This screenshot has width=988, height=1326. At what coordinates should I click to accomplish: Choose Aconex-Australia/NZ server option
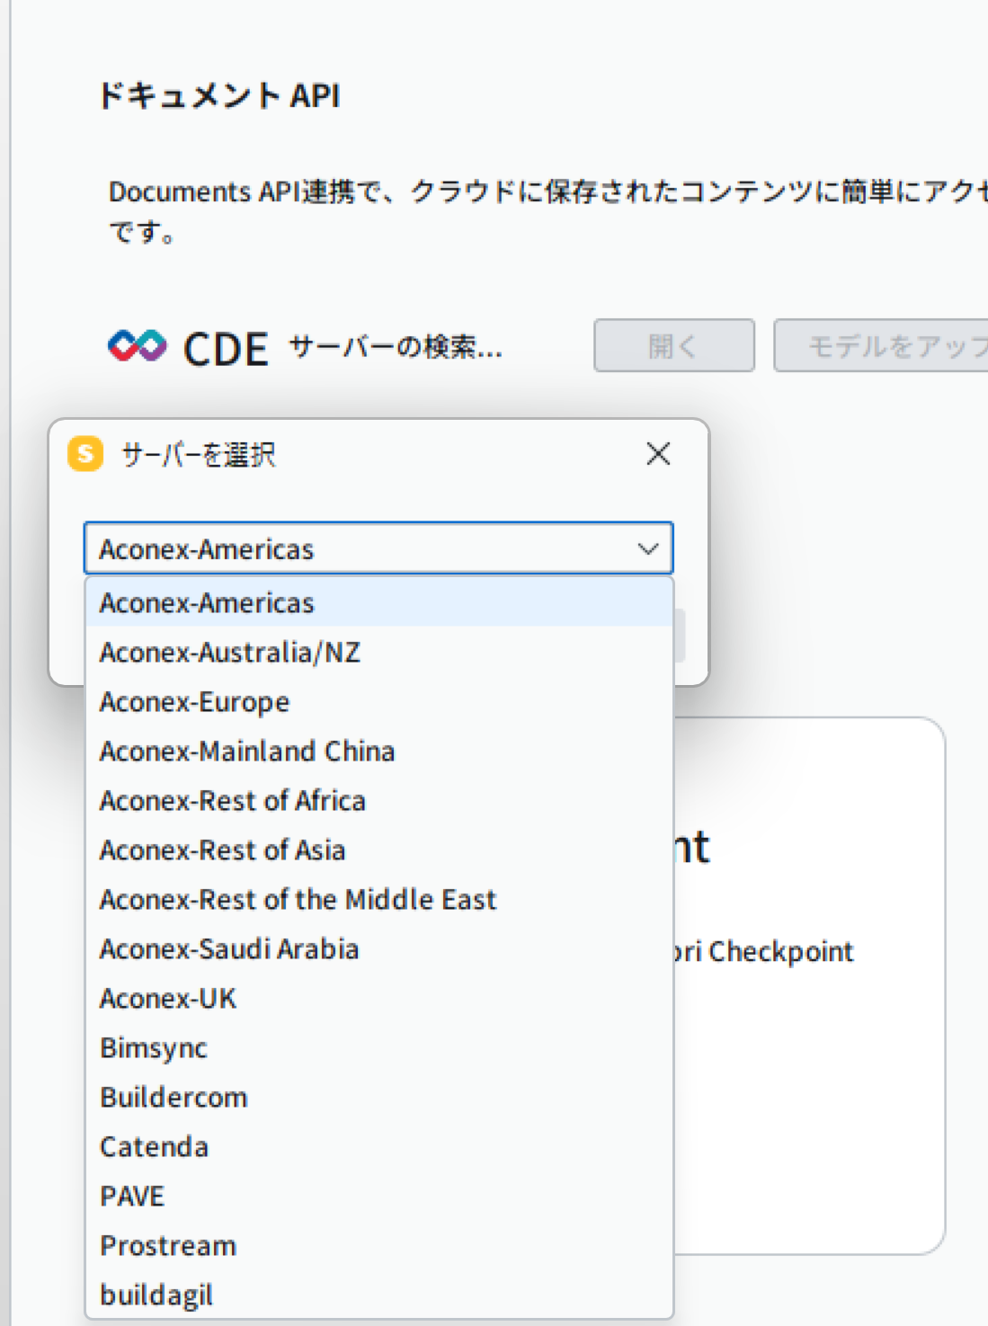click(378, 652)
